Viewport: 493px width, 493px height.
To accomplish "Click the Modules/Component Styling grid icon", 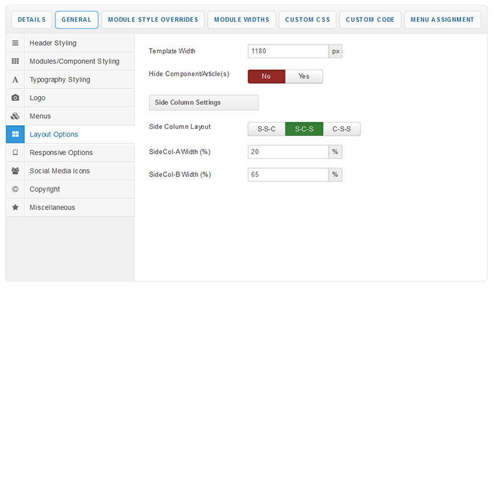I will [x=15, y=61].
